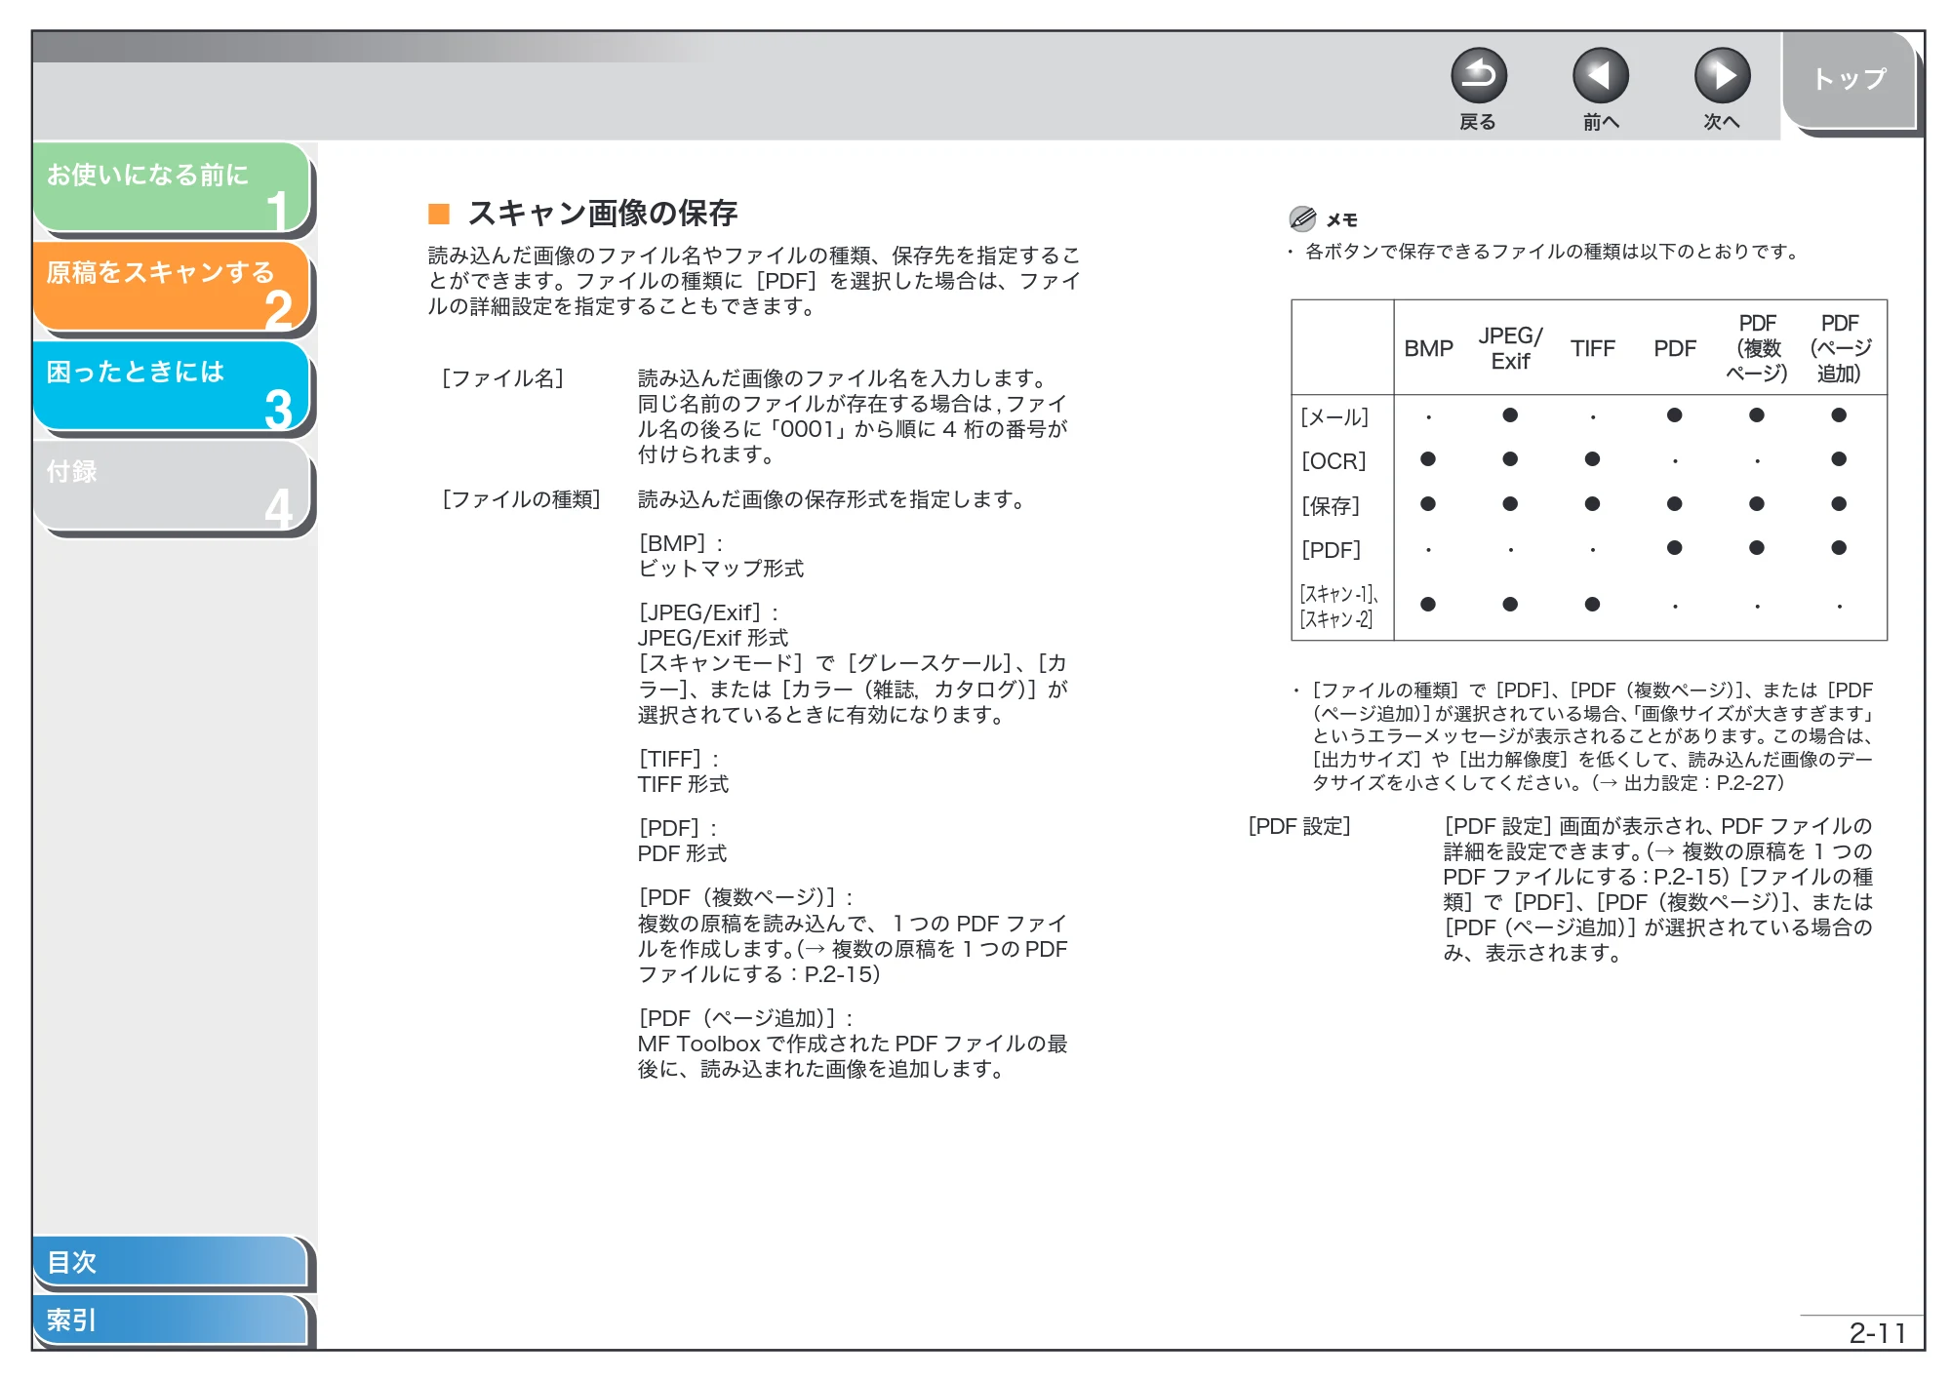This screenshot has width=1951, height=1380.
Task: Click the メモ pencil note icon
Action: 1301,218
